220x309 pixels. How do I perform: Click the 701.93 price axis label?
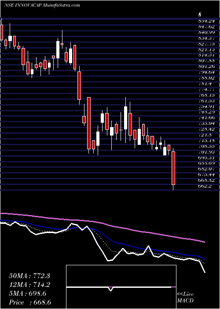(206, 153)
